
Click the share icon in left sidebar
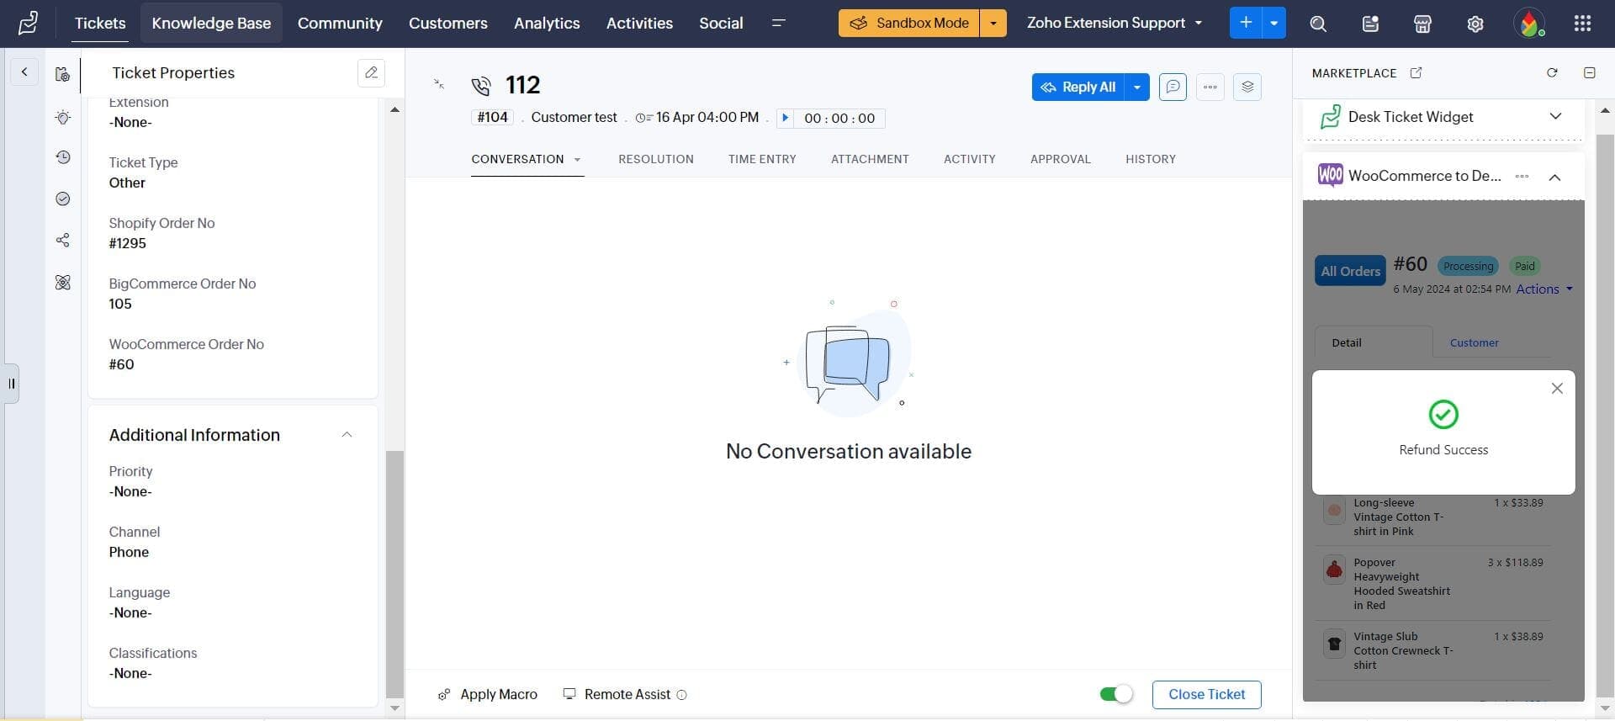click(63, 241)
